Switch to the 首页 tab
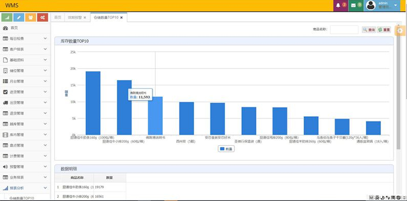The image size is (407, 201). point(57,18)
